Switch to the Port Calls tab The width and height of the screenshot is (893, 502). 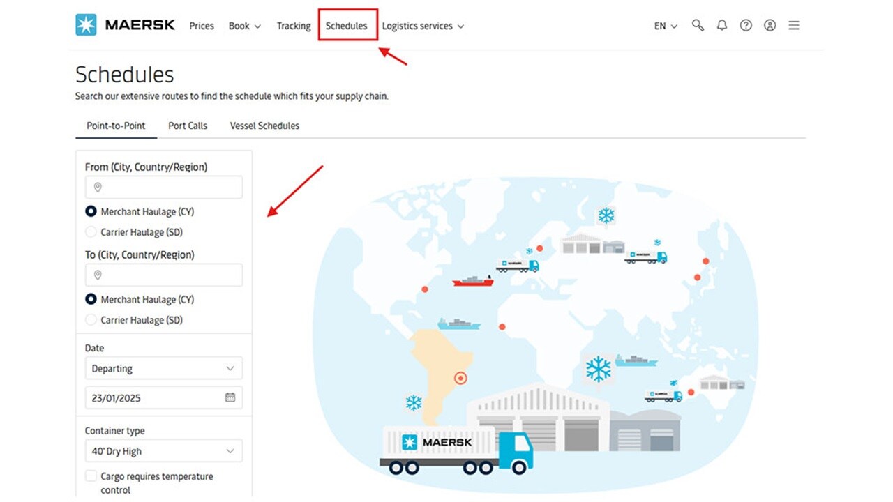[x=188, y=125]
